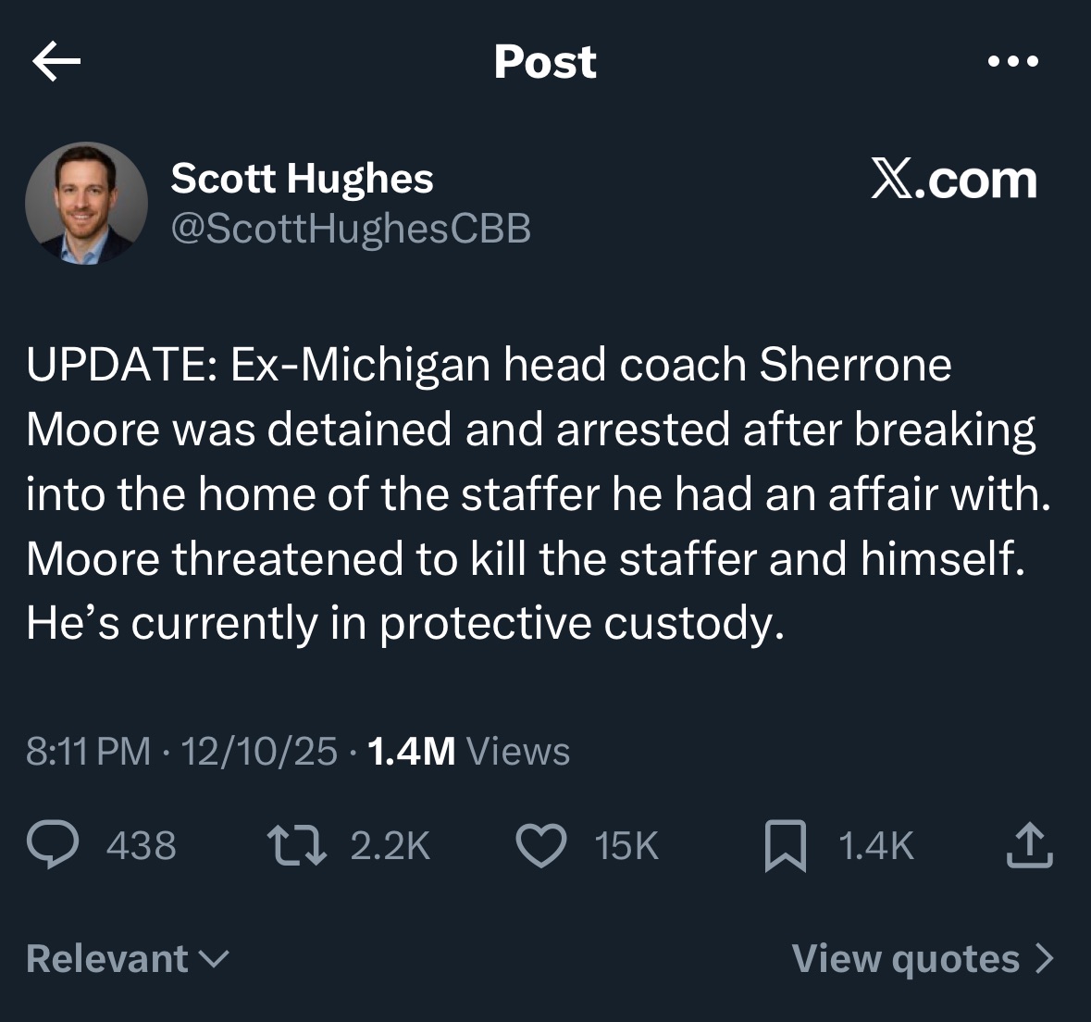Bookmark the post using the bookmark icon
The image size is (1091, 1022).
(784, 847)
